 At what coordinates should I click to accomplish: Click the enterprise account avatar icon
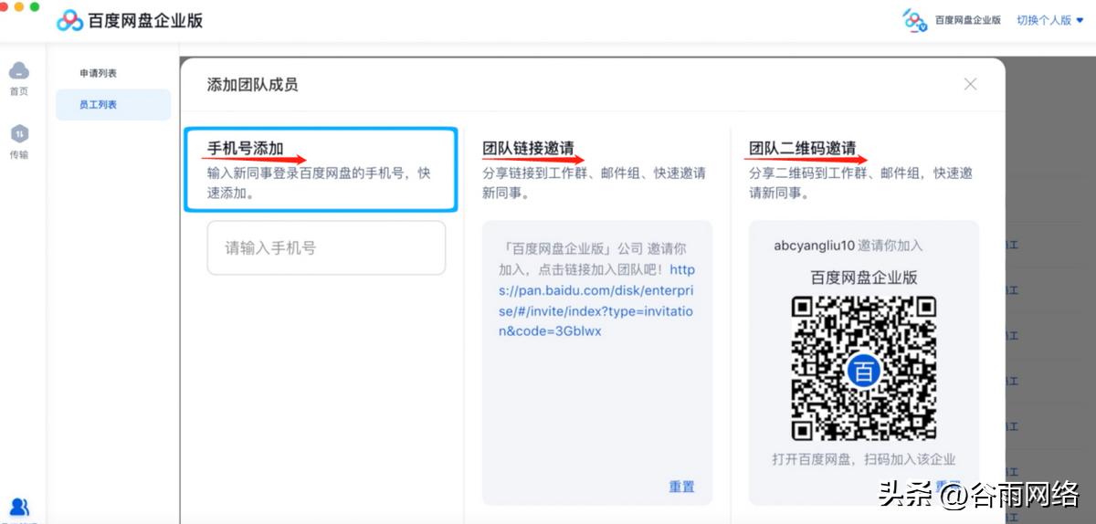915,19
